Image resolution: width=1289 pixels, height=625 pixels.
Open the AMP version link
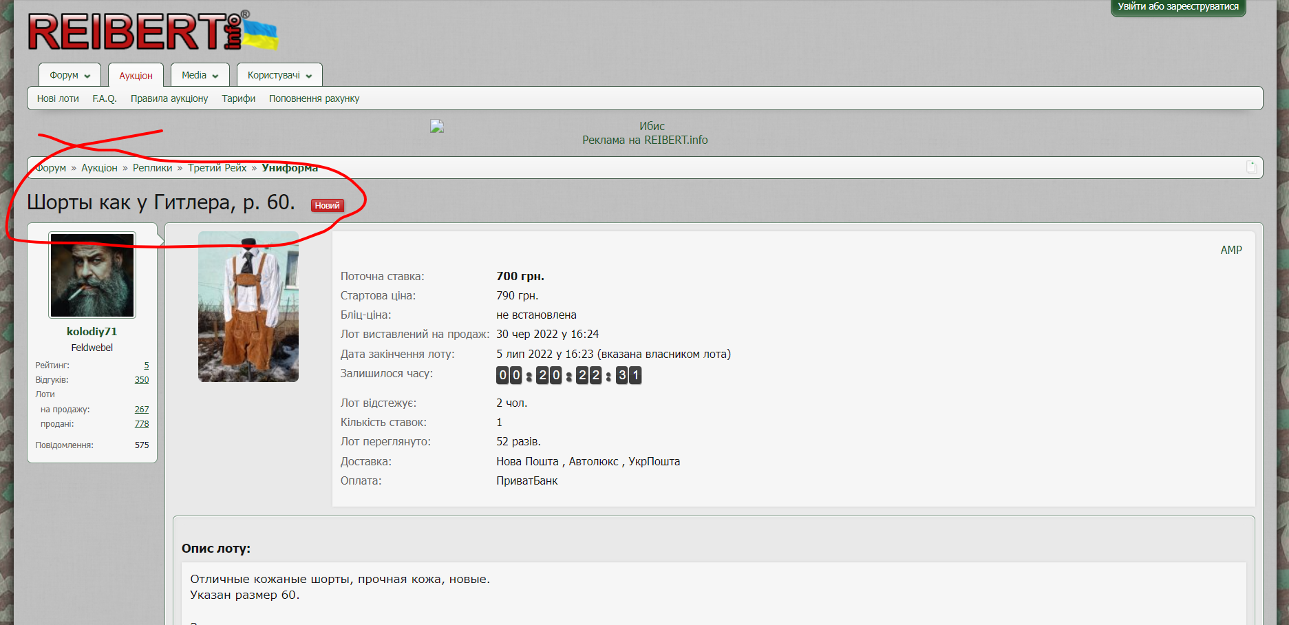1231,250
